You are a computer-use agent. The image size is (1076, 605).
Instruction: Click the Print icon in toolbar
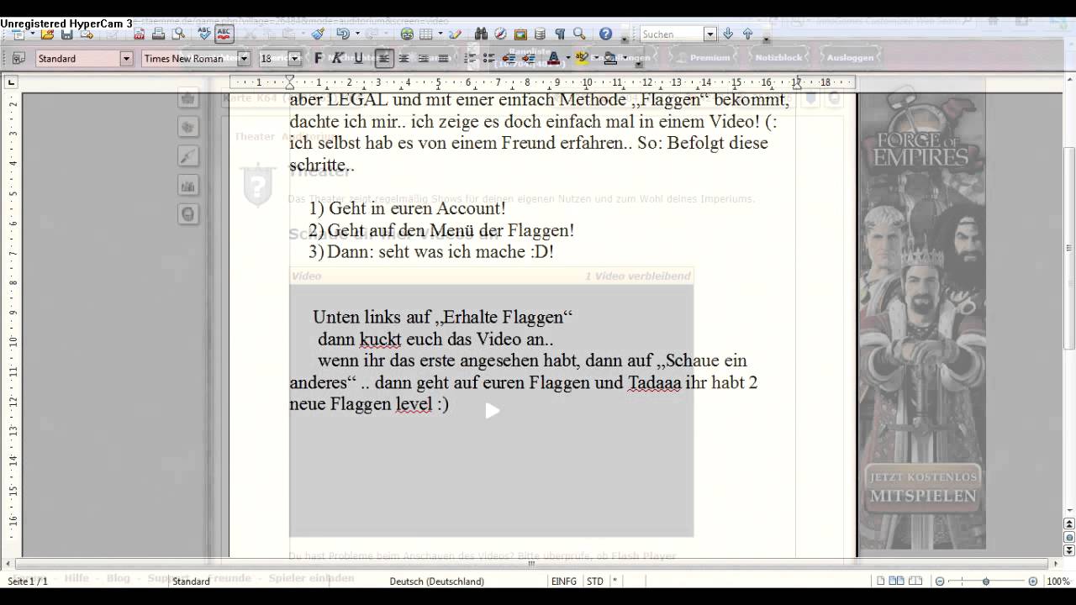tap(158, 34)
